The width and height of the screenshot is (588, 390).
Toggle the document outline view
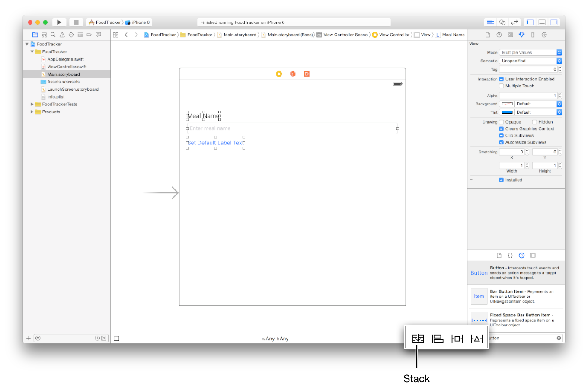pos(116,339)
